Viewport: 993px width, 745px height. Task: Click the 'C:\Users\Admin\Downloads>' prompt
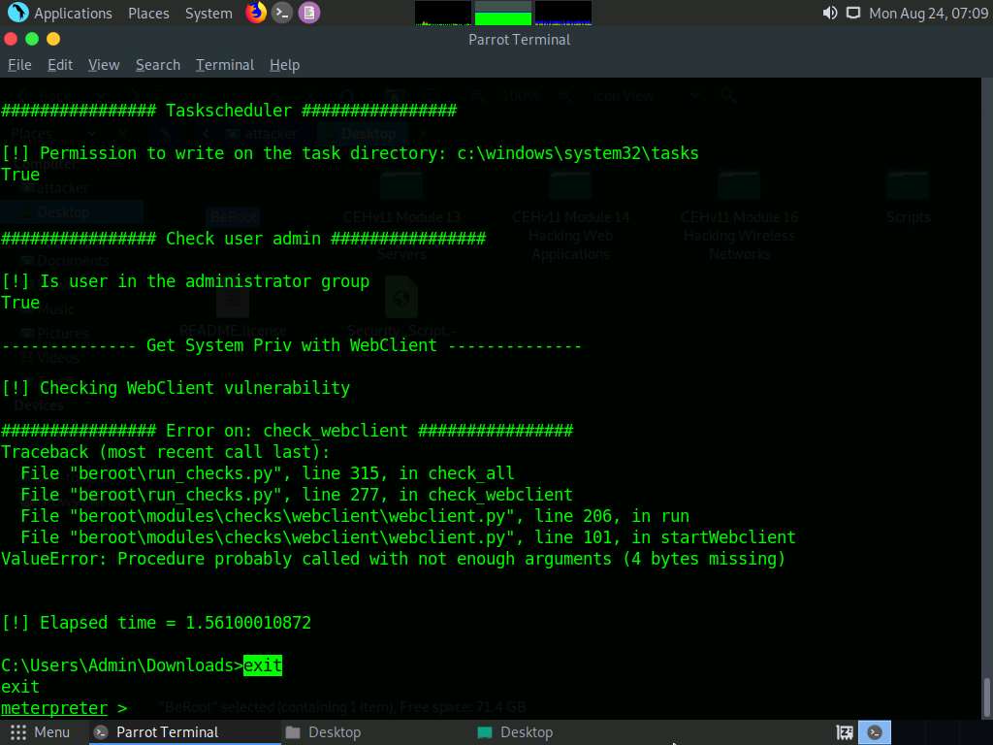click(x=122, y=665)
